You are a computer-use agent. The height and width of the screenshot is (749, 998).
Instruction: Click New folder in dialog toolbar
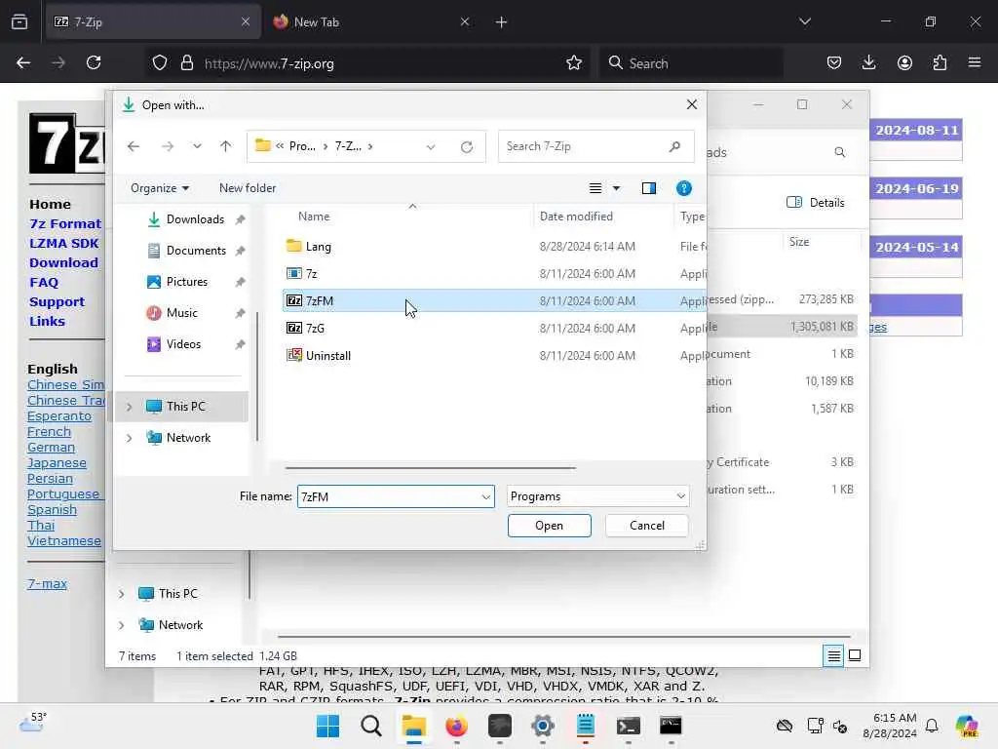pyautogui.click(x=248, y=188)
